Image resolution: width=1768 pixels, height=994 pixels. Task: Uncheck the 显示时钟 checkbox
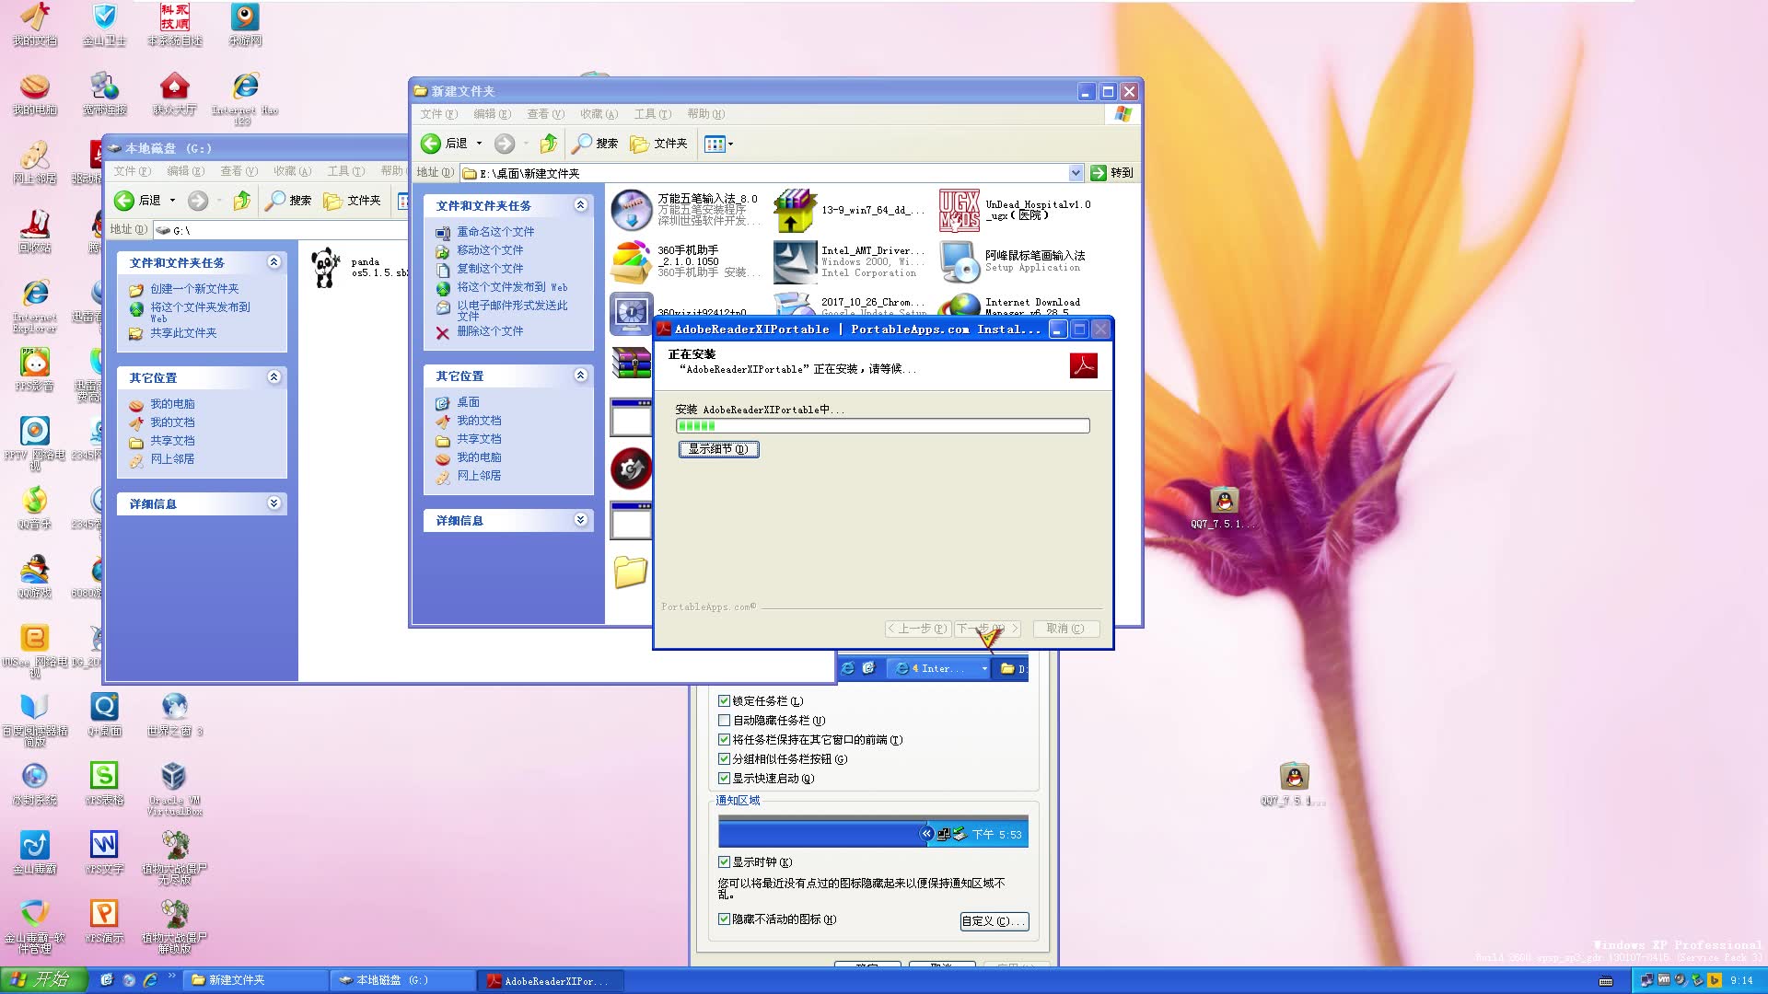click(725, 861)
